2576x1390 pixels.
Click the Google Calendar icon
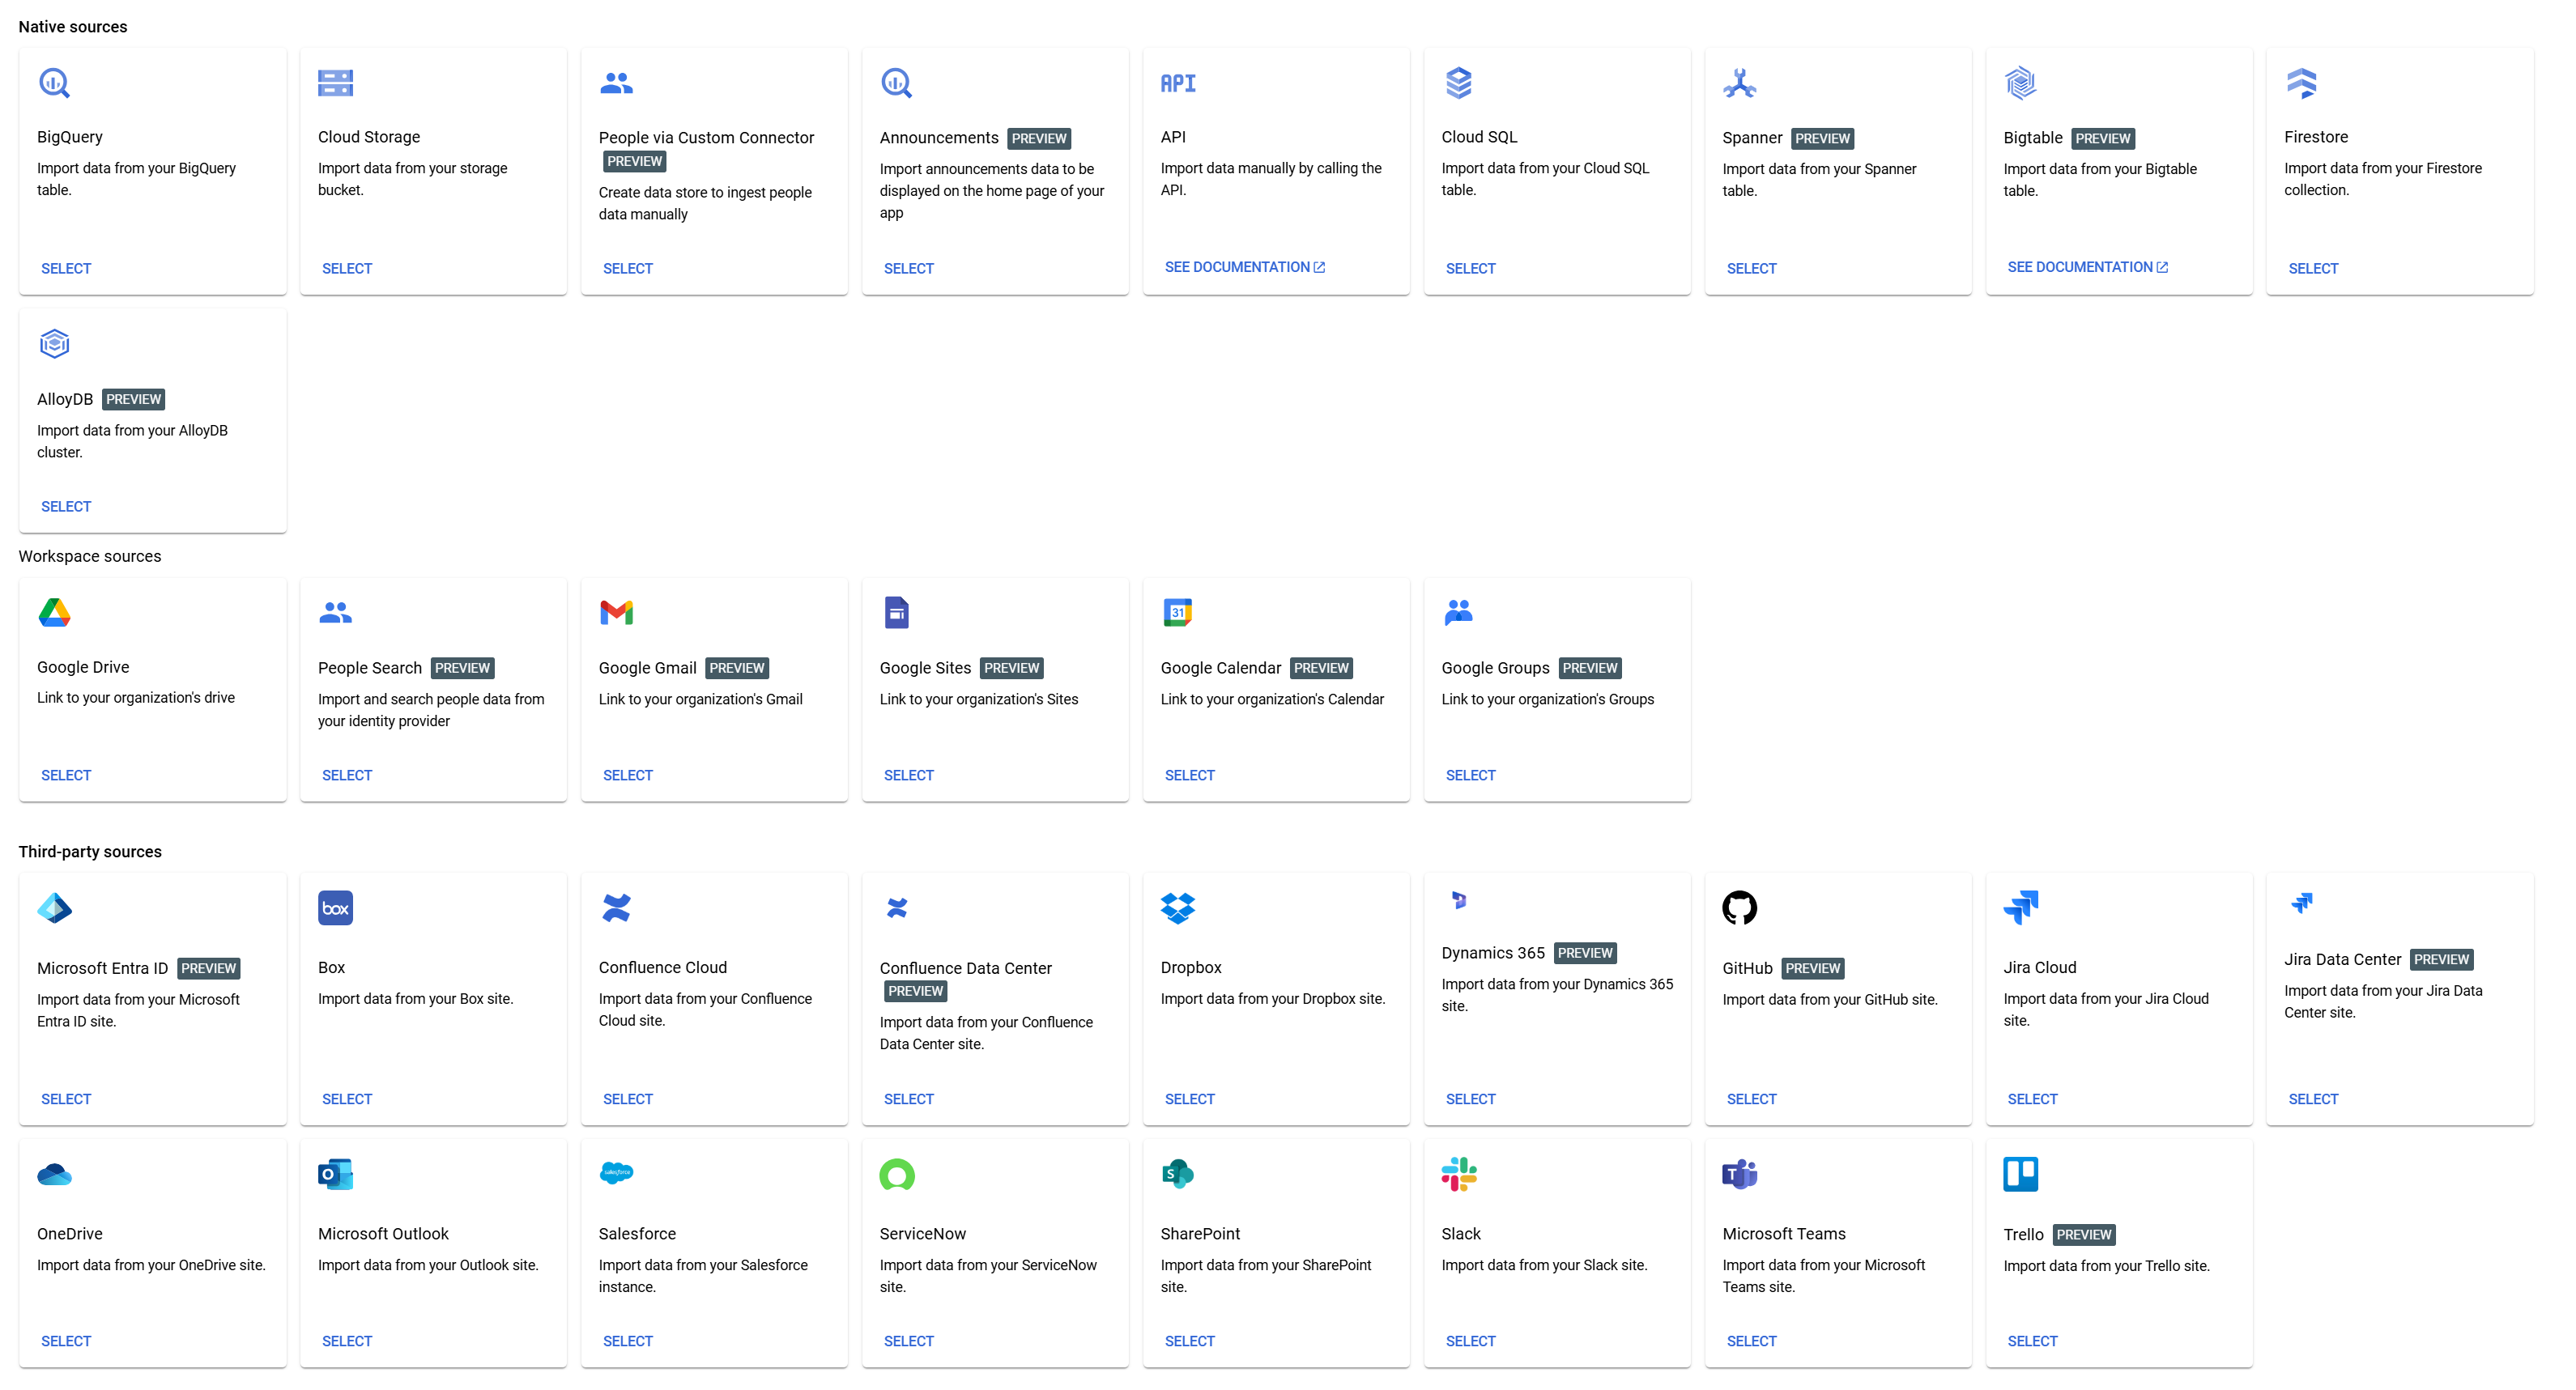(x=1178, y=612)
